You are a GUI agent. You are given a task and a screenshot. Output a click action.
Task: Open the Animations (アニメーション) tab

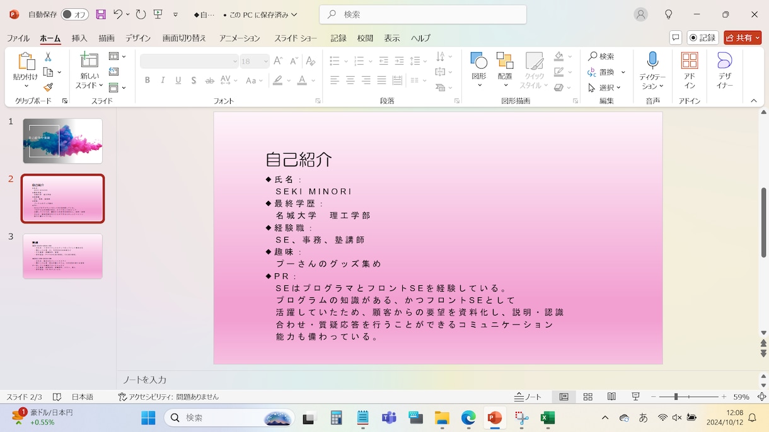coord(240,38)
